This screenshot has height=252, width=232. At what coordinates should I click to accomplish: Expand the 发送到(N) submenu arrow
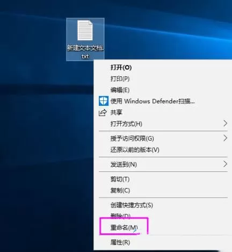[226, 164]
